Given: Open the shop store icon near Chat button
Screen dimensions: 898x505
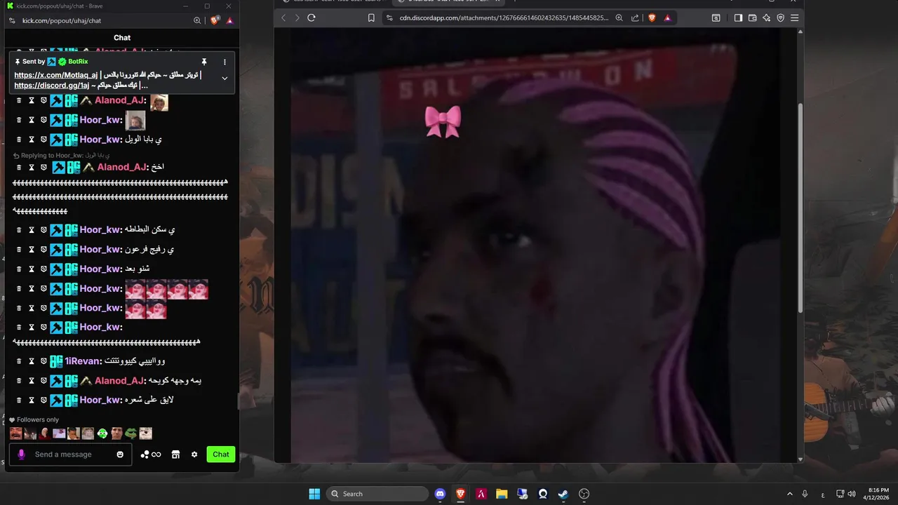Looking at the screenshot, I should pyautogui.click(x=175, y=454).
